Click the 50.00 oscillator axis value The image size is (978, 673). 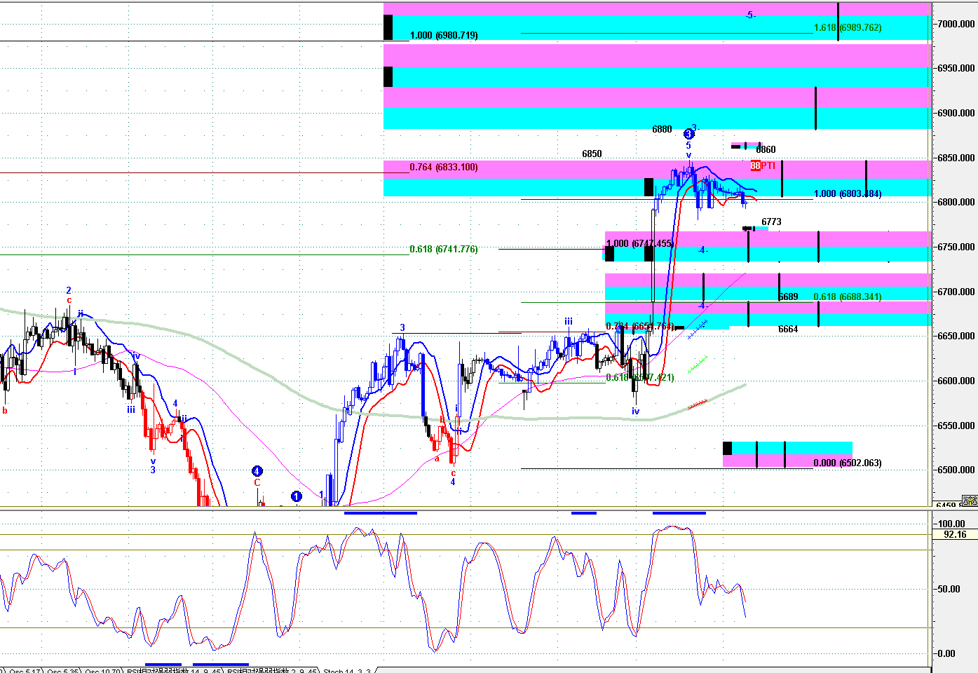(x=949, y=589)
